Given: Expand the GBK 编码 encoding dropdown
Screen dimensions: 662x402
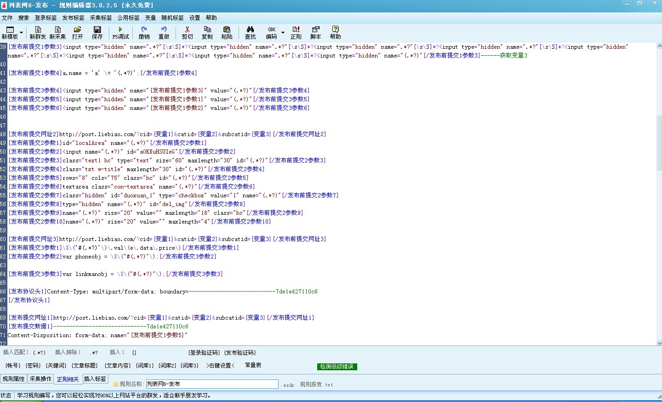Looking at the screenshot, I should pos(283,33).
